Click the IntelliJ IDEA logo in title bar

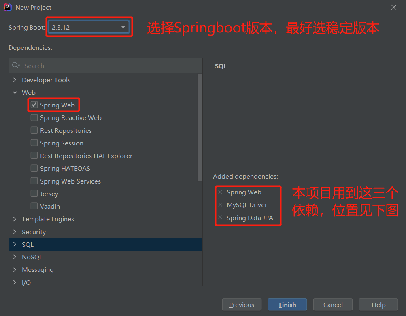click(x=7, y=7)
